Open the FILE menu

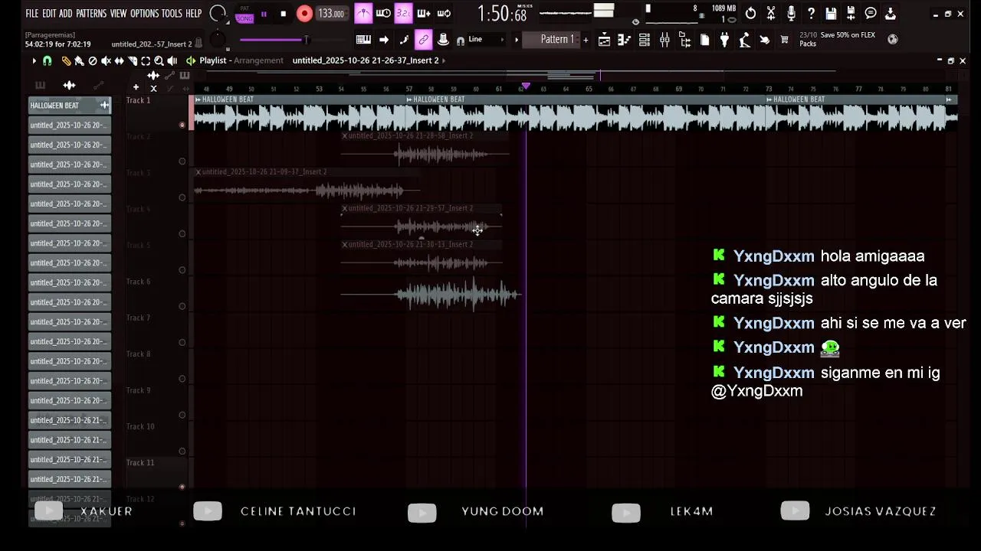(31, 14)
